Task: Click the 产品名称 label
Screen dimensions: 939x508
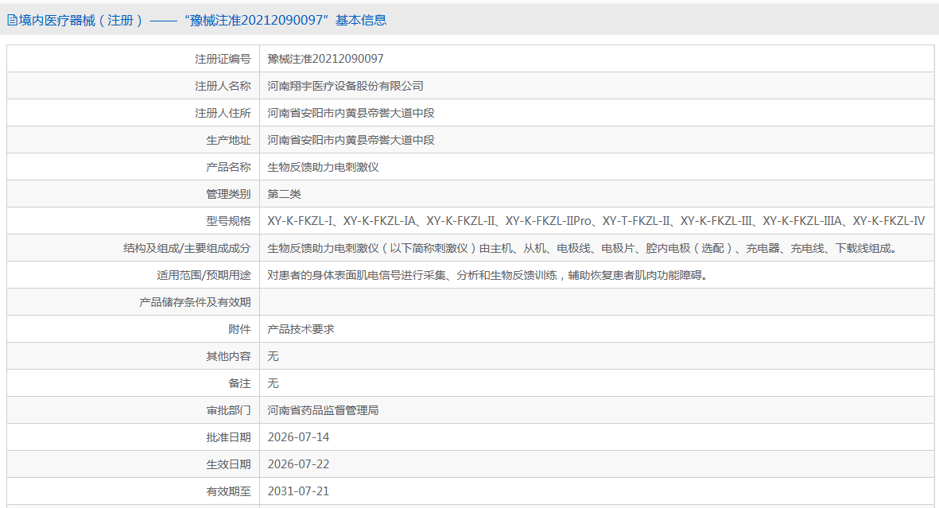Action: (x=228, y=166)
